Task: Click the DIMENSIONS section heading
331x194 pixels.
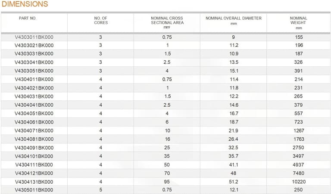Action: coord(25,4)
